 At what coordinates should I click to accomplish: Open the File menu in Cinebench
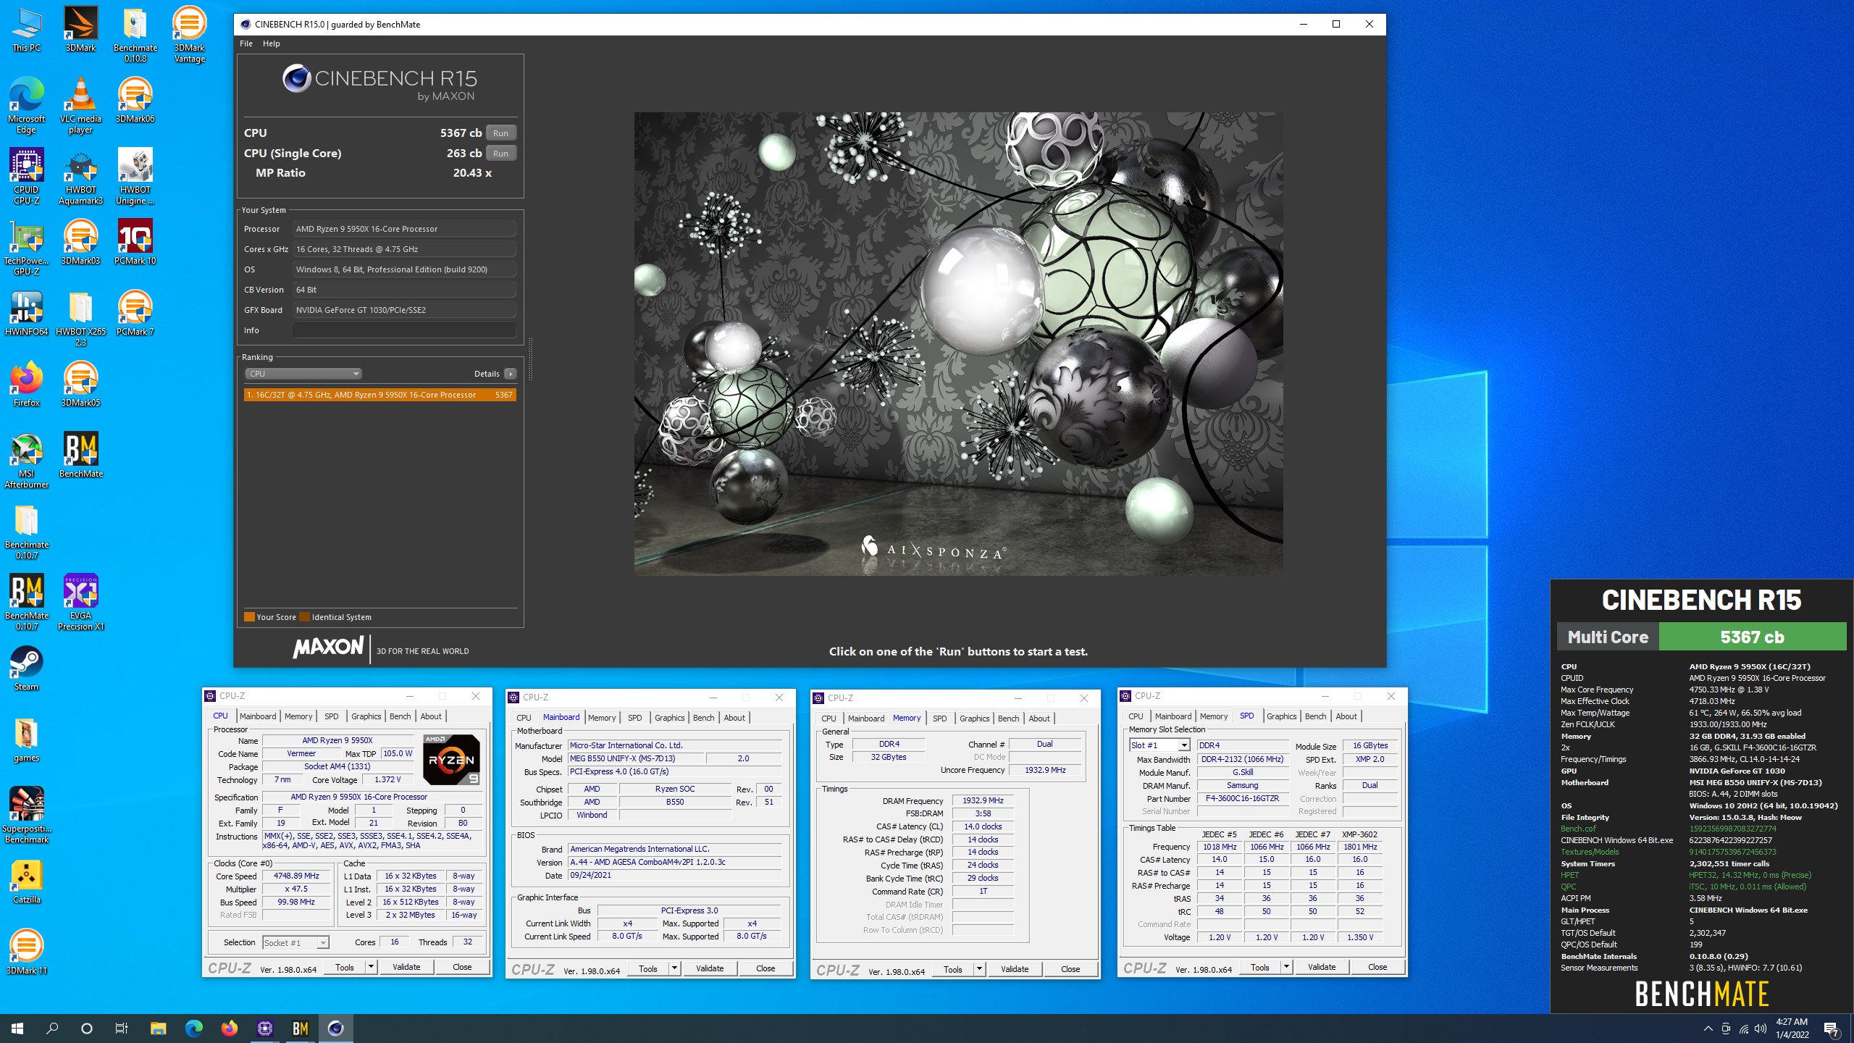(246, 43)
